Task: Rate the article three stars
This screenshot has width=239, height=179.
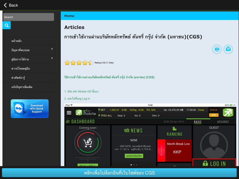Action: (x=79, y=63)
